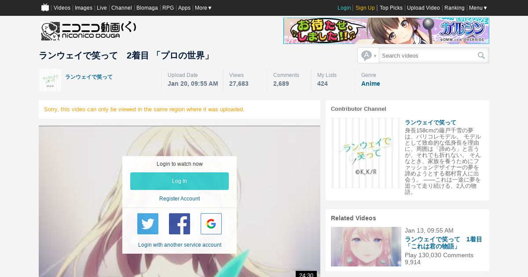Click the Niconico TV icon in top bar
This screenshot has height=277, width=528.
click(45, 7)
